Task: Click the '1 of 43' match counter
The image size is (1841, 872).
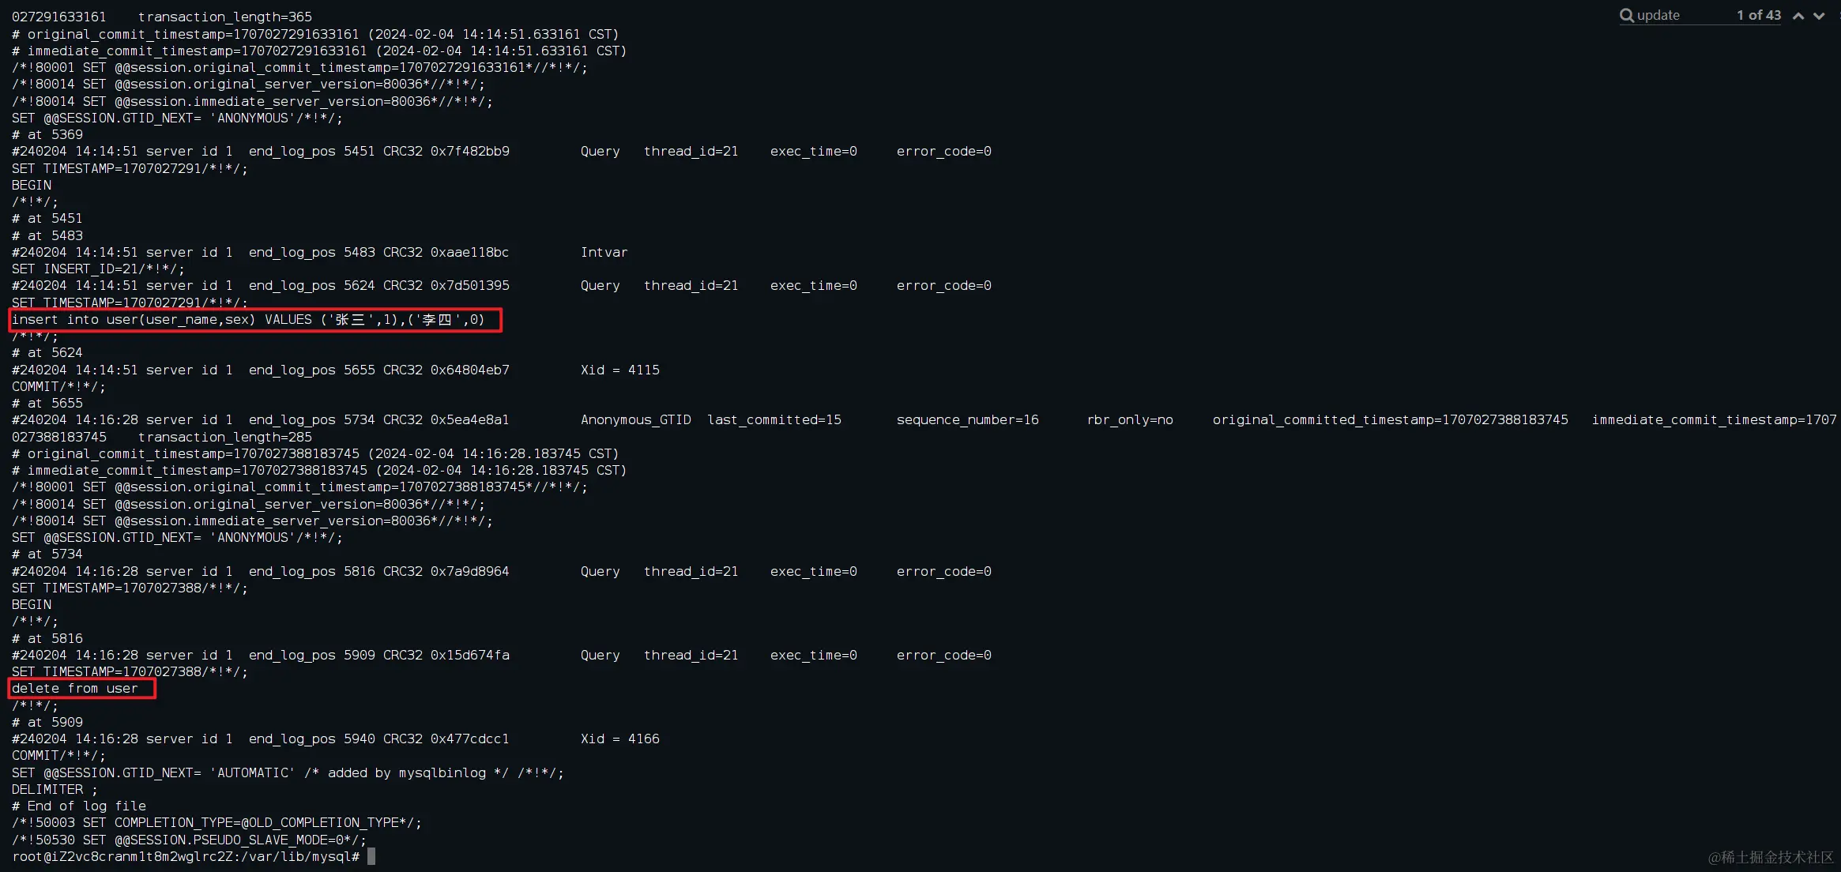Action: [x=1758, y=15]
